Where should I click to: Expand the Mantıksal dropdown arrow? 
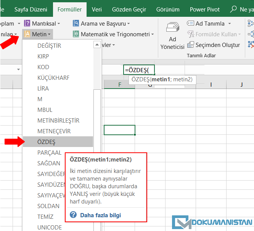(x=59, y=24)
